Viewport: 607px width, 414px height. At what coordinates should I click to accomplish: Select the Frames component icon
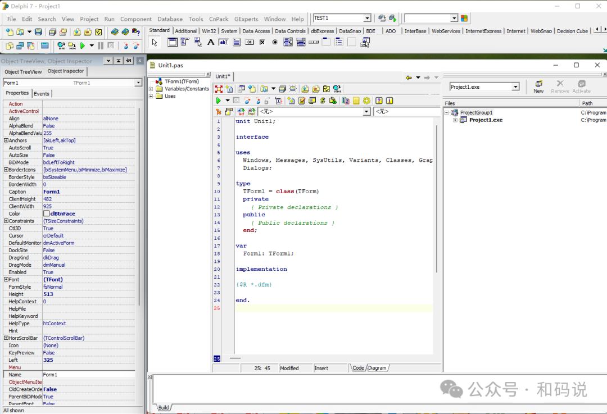tap(173, 42)
